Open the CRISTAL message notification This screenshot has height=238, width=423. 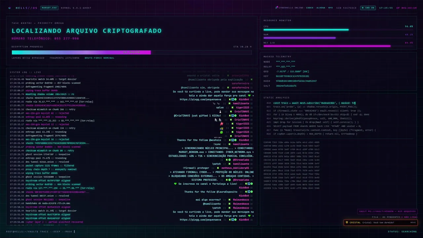tap(380, 222)
